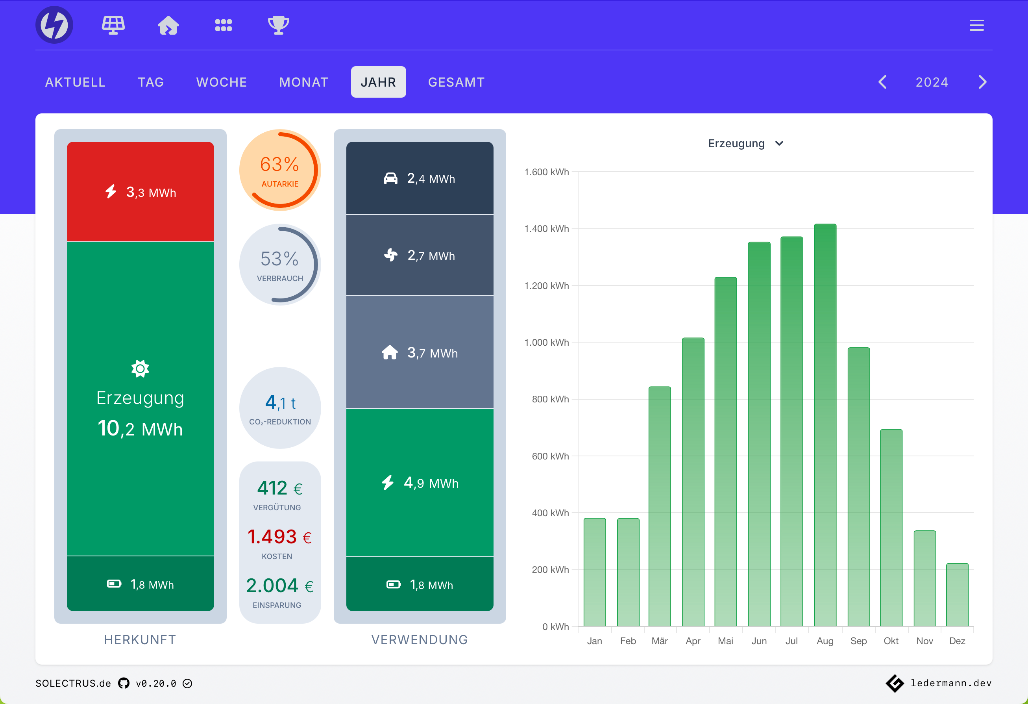1028x704 pixels.
Task: Click the 53% Verbrauch gauge
Action: [280, 265]
